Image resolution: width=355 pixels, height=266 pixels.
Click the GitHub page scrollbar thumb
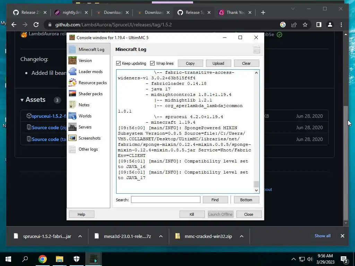pyautogui.click(x=346, y=163)
